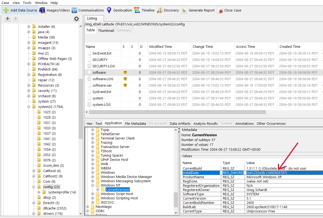Image resolution: width=323 pixels, height=218 pixels.
Task: Click the Generate Report icon
Action: 184,10
